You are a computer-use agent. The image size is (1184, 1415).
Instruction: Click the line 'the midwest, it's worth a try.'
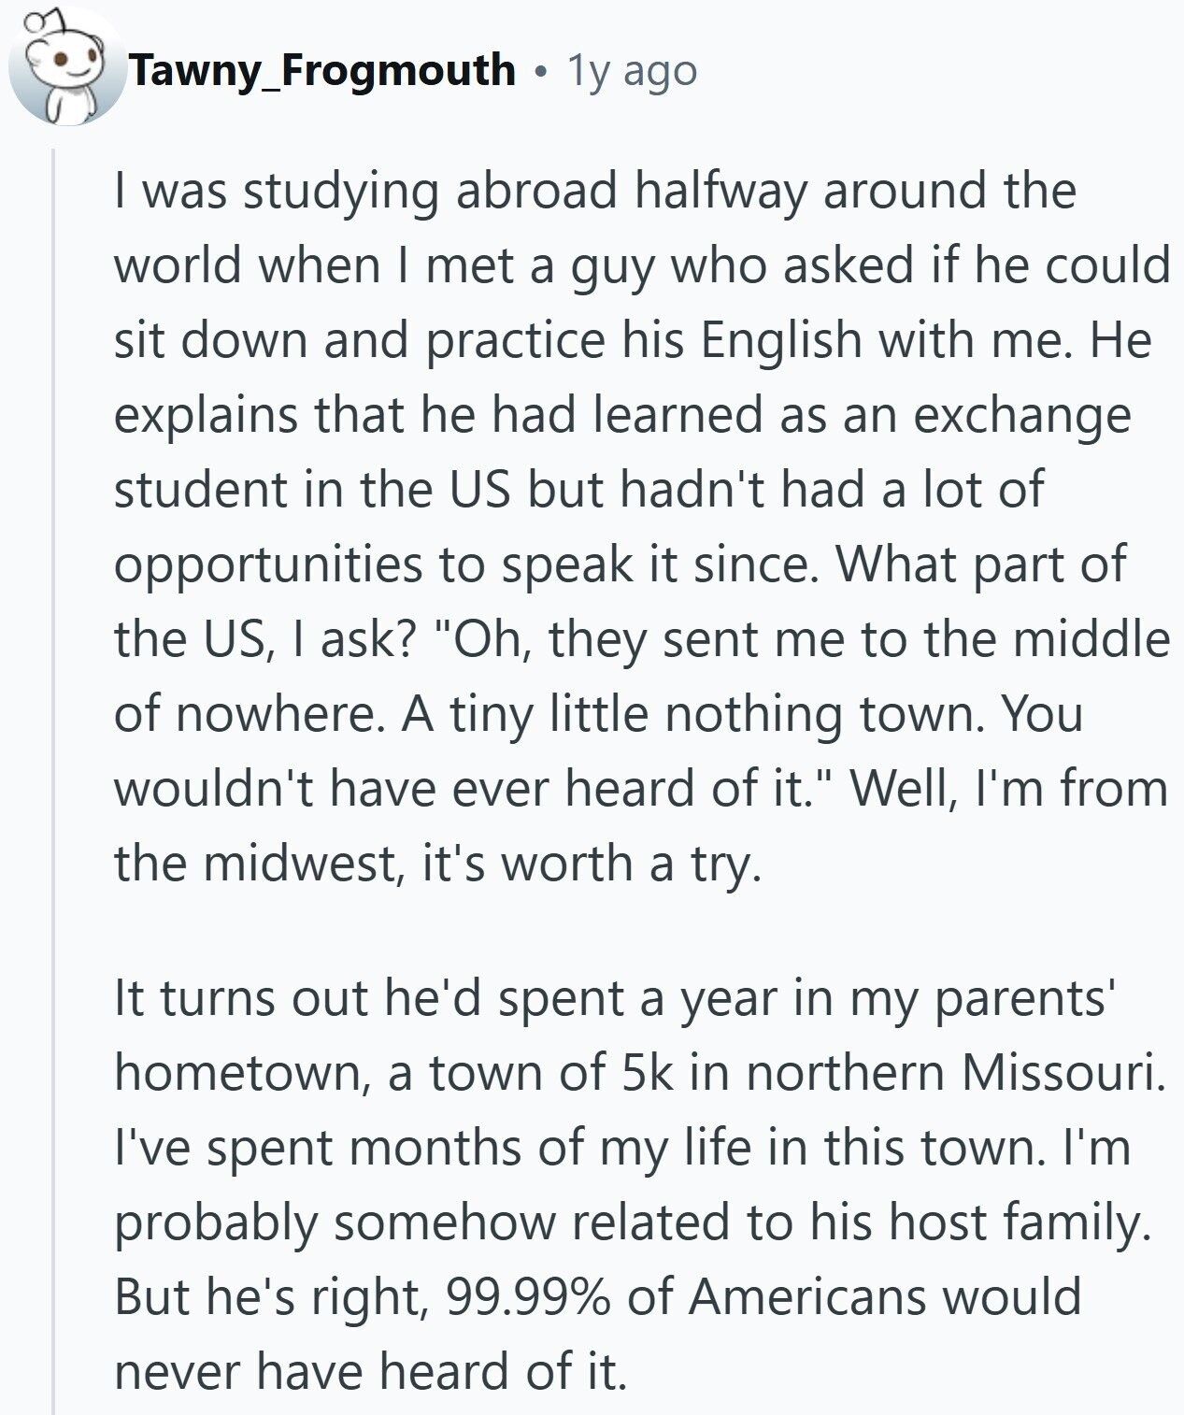pyautogui.click(x=438, y=864)
